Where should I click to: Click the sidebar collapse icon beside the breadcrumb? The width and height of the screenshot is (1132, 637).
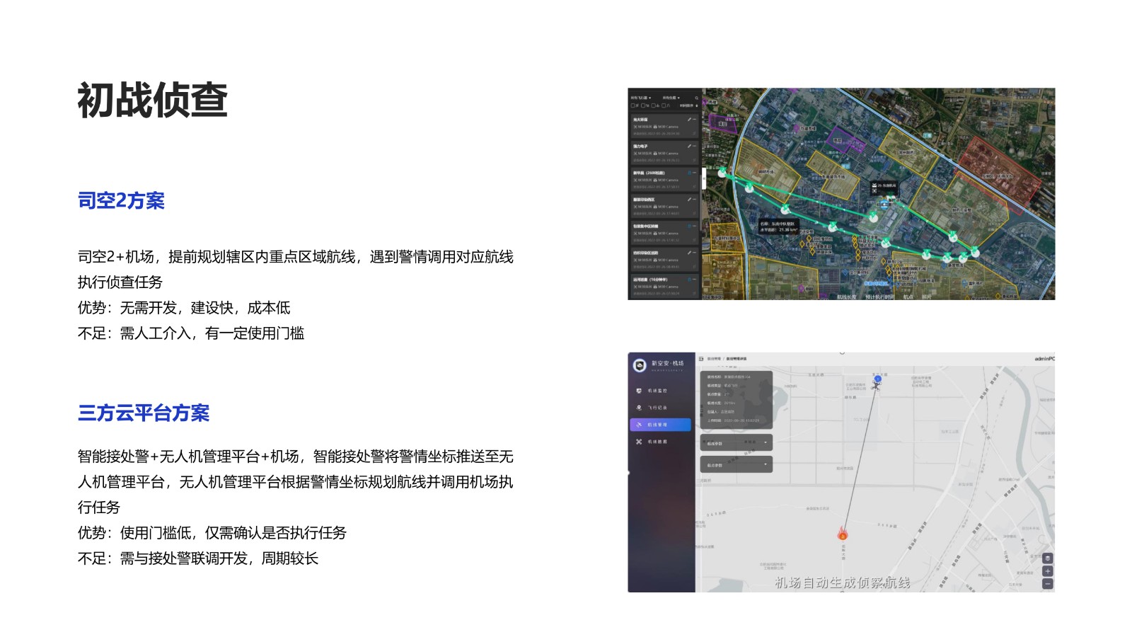[x=702, y=359]
